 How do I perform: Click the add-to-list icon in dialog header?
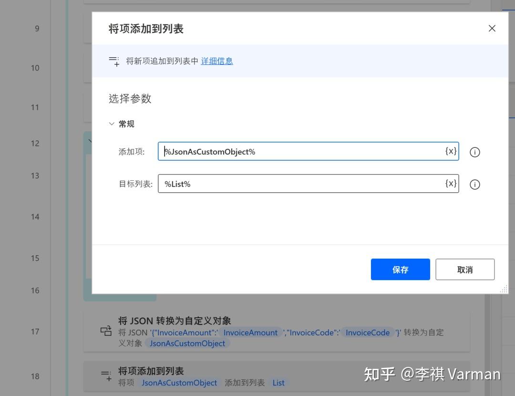[x=113, y=61]
